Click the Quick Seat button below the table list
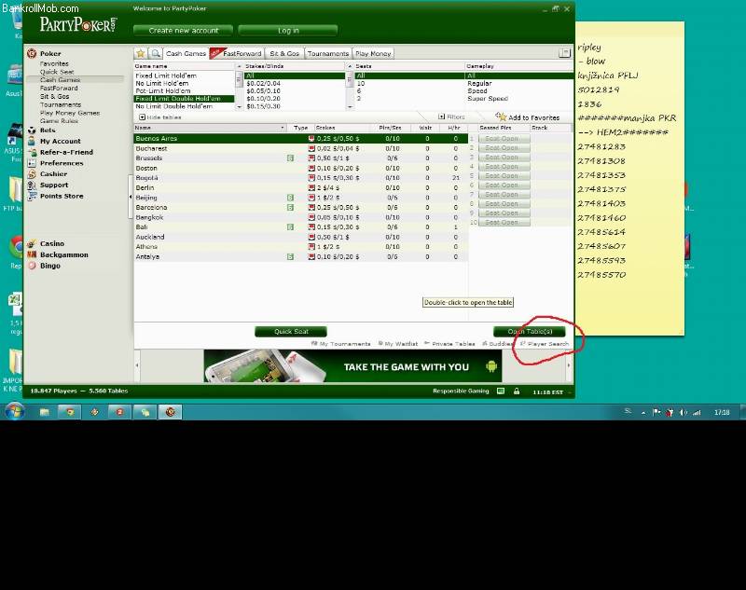Viewport: 746px width, 590px height. coord(291,332)
